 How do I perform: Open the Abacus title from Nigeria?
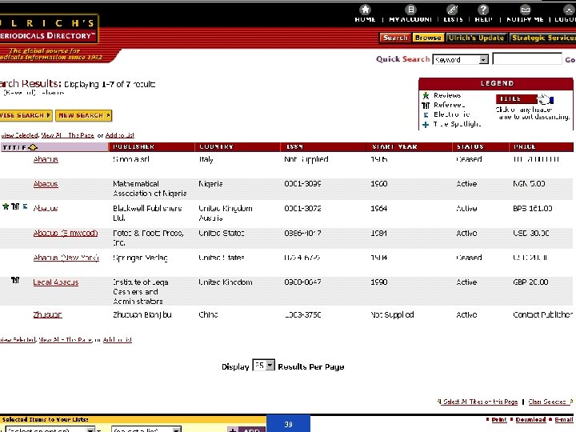tap(46, 184)
